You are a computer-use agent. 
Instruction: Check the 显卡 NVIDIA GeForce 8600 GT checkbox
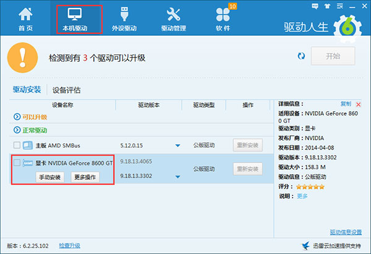17,163
